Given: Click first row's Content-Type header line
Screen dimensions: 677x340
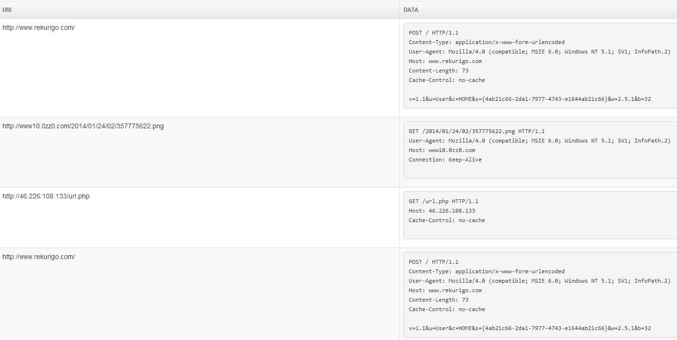Looking at the screenshot, I should click(x=487, y=42).
